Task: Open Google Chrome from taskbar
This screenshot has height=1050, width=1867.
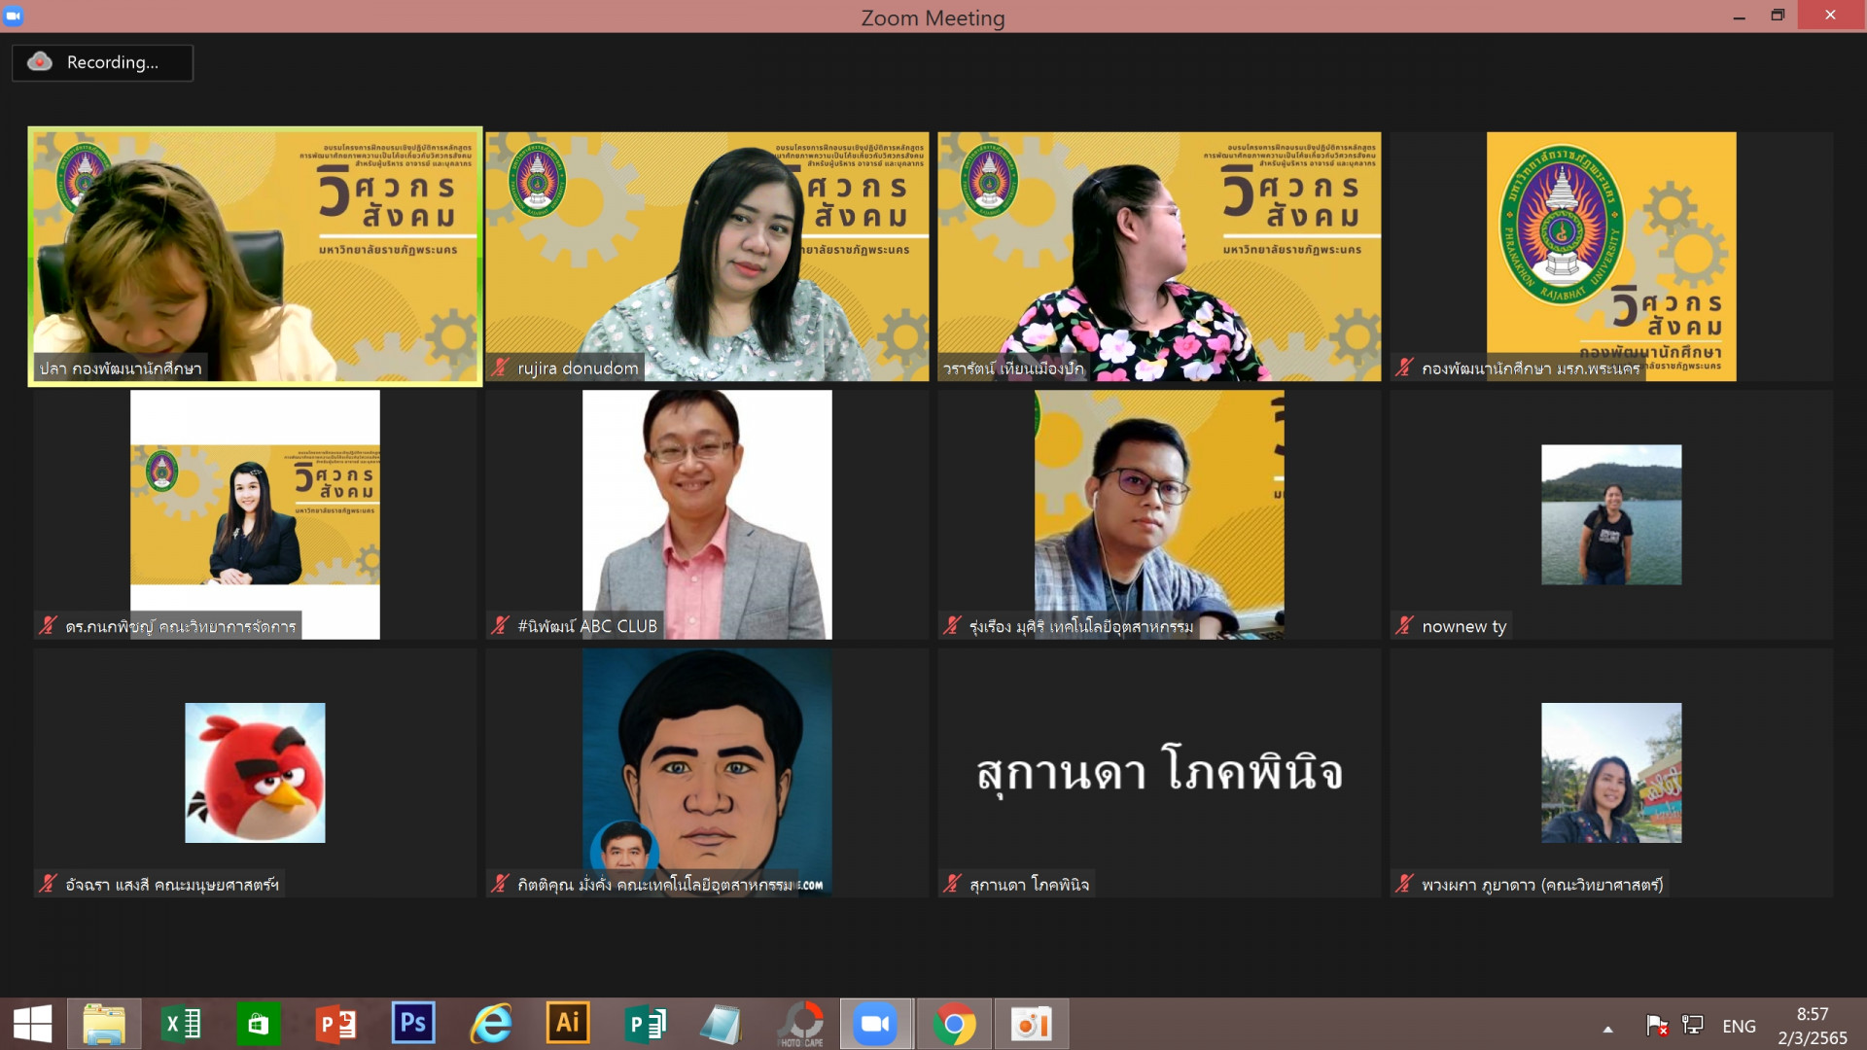Action: (x=954, y=1024)
